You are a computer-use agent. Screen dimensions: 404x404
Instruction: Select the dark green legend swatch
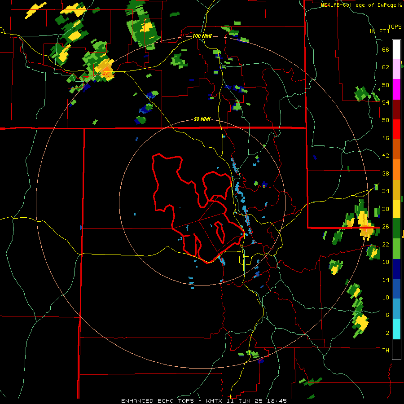click(396, 228)
